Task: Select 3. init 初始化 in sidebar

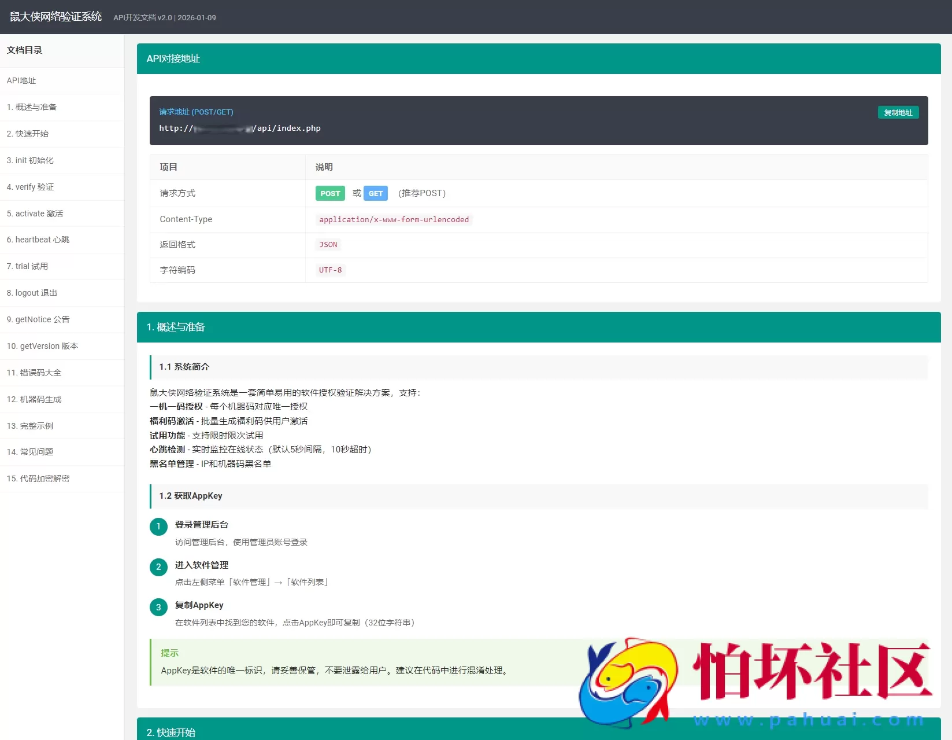Action: (30, 160)
